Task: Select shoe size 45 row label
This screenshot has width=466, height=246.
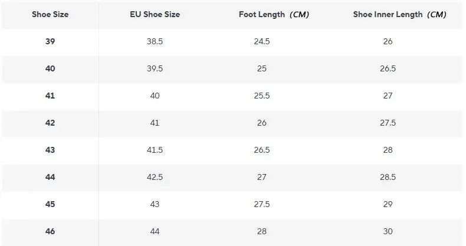Action: point(50,204)
